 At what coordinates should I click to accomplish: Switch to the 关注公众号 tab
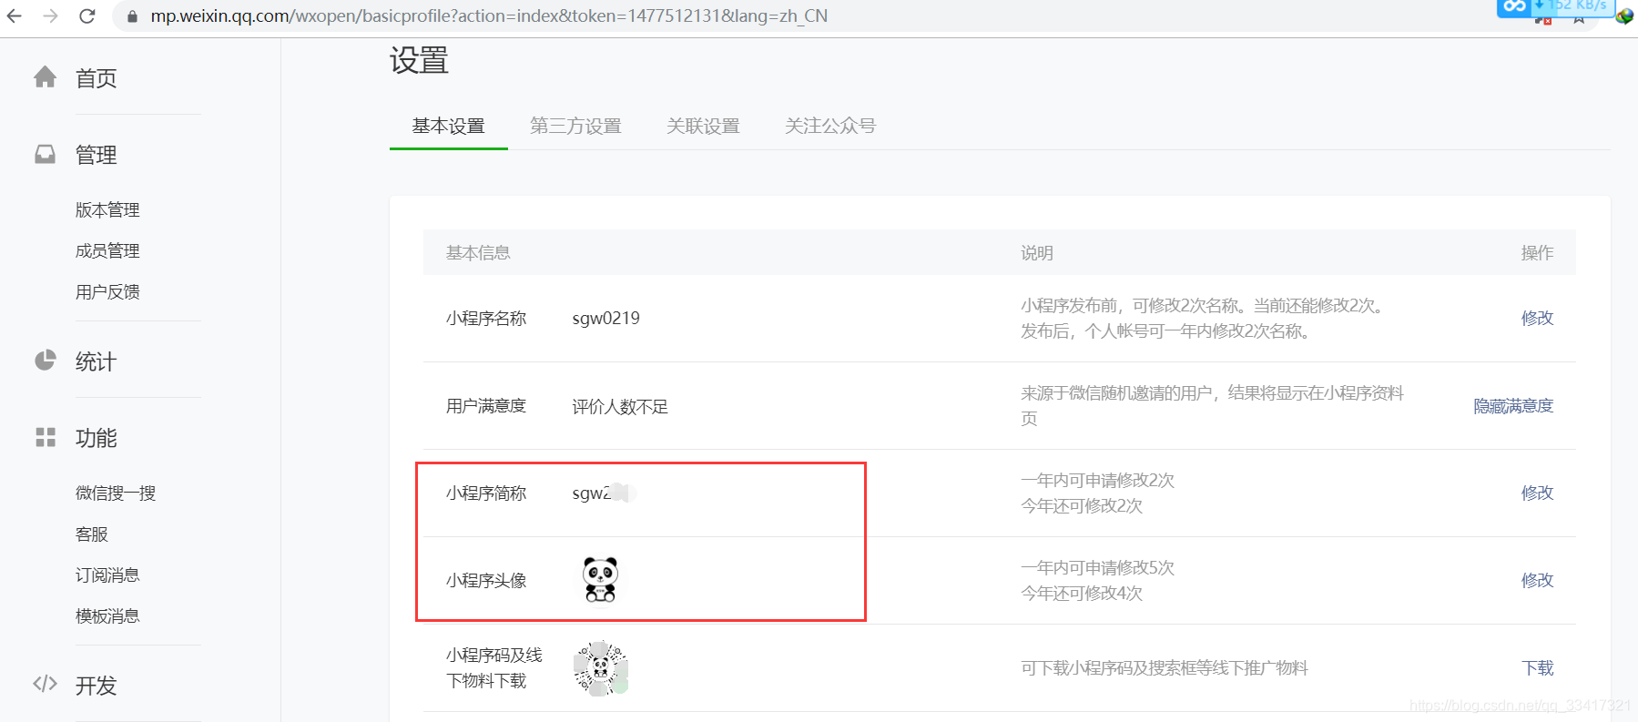830,126
